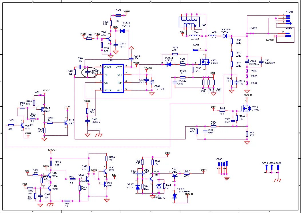
Task: Select the XP904 two-pin connector
Action: [287, 35]
